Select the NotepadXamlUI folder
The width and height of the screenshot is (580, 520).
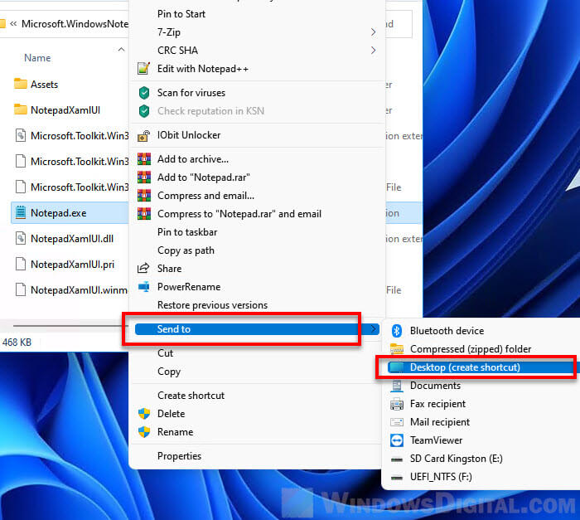[65, 110]
